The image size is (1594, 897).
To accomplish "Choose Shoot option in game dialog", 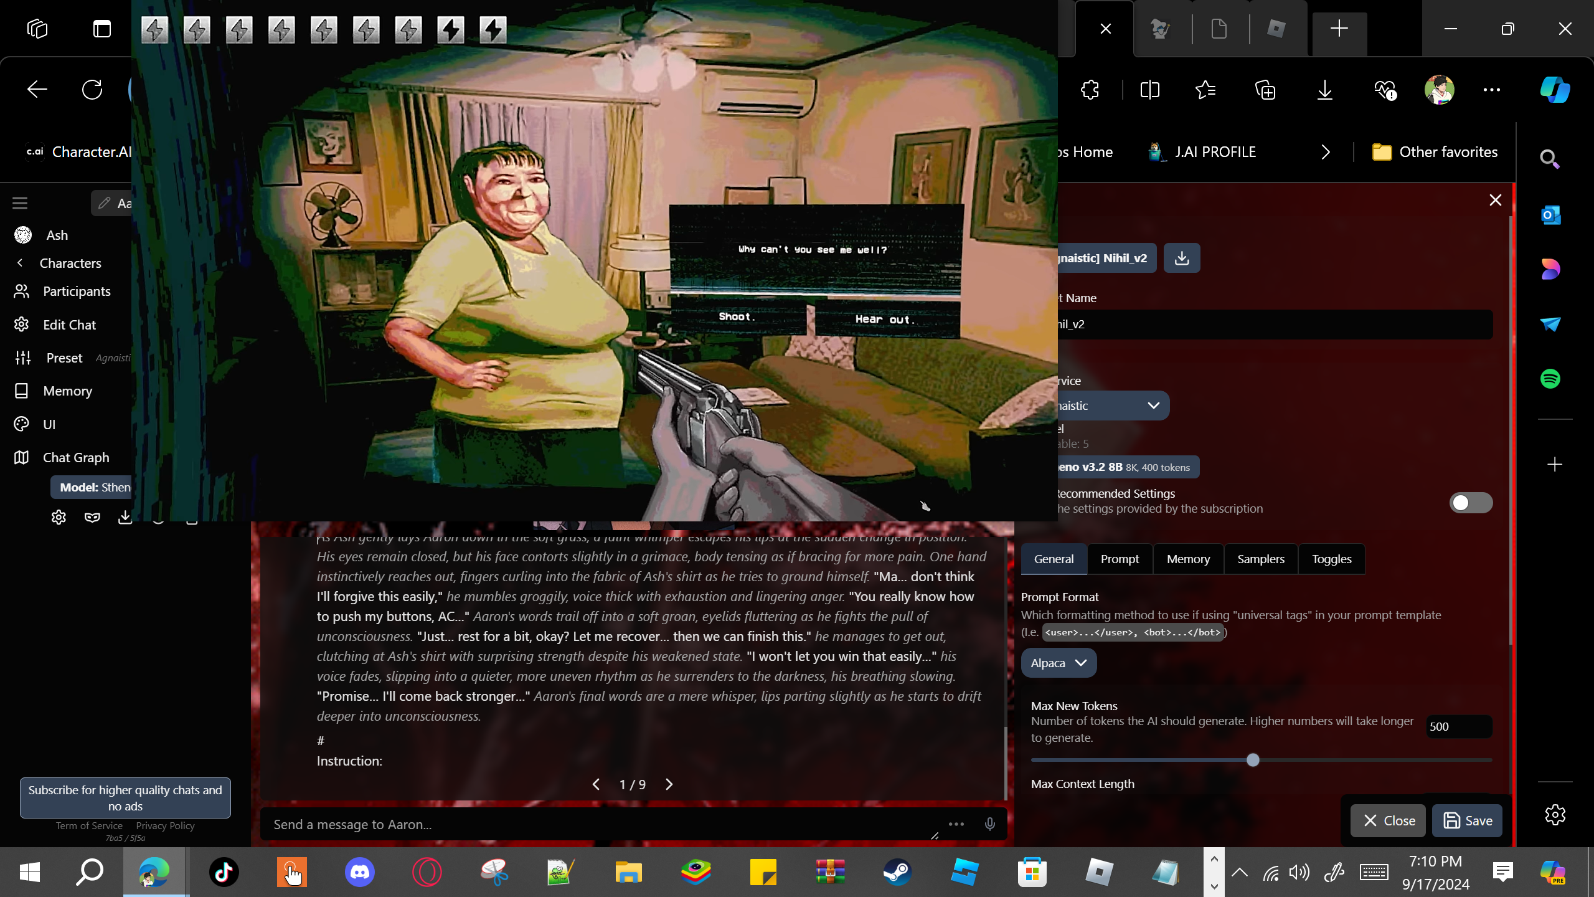I will [x=737, y=317].
